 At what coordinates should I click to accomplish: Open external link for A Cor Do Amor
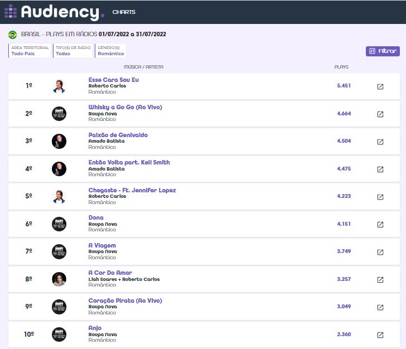[380, 280]
